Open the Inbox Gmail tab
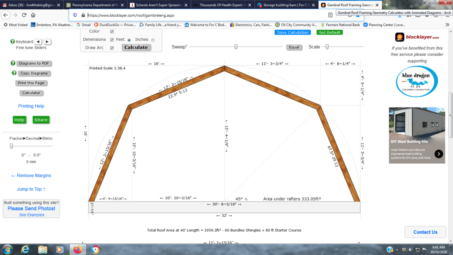The image size is (453, 255). coord(31,5)
